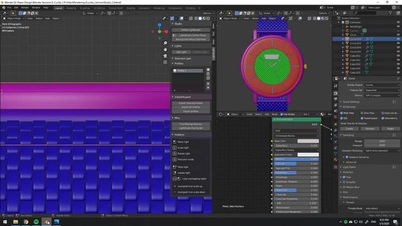Open Chrome from the Windows taskbar
Image resolution: width=402 pixels, height=226 pixels.
point(26,222)
